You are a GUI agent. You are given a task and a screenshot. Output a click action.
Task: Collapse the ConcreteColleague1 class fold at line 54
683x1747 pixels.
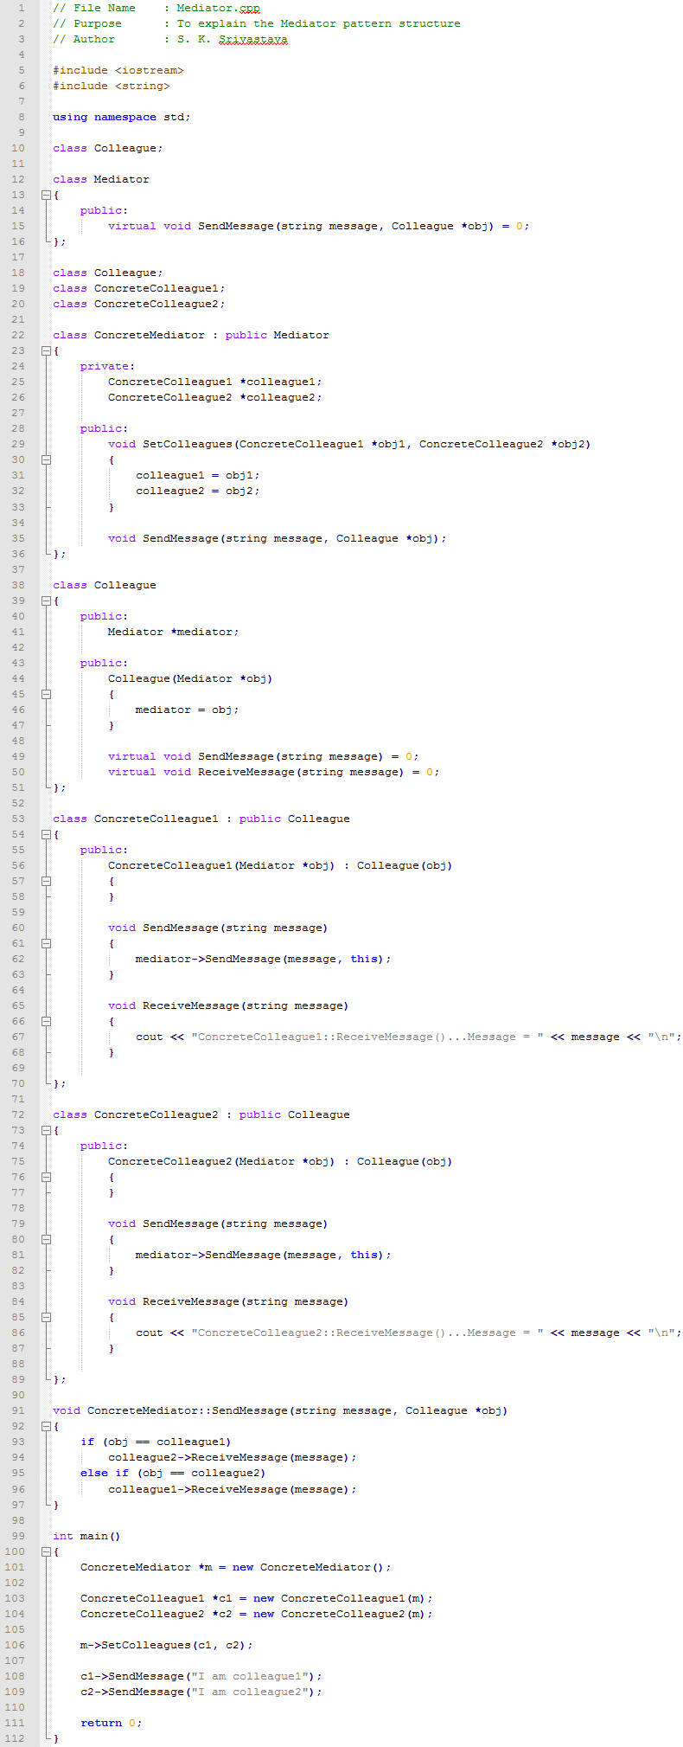coord(46,835)
